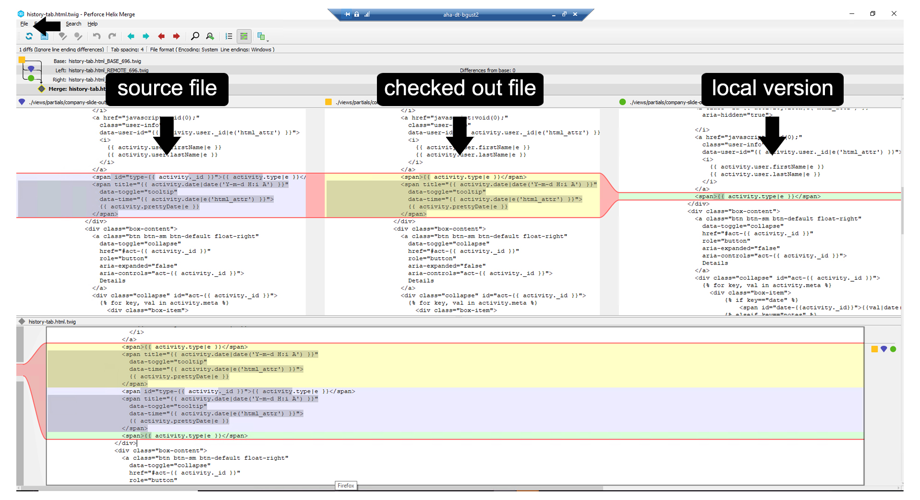
Task: Undo the last merge edit
Action: (96, 36)
